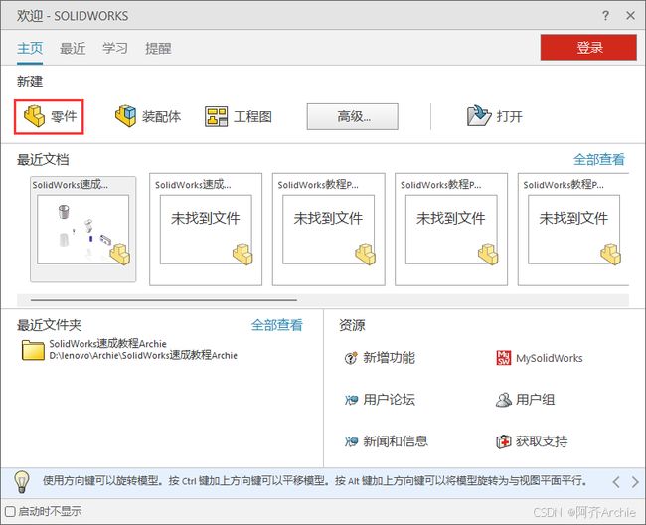Image resolution: width=646 pixels, height=525 pixels.
Task: Open 用户组 user groups
Action: click(525, 400)
